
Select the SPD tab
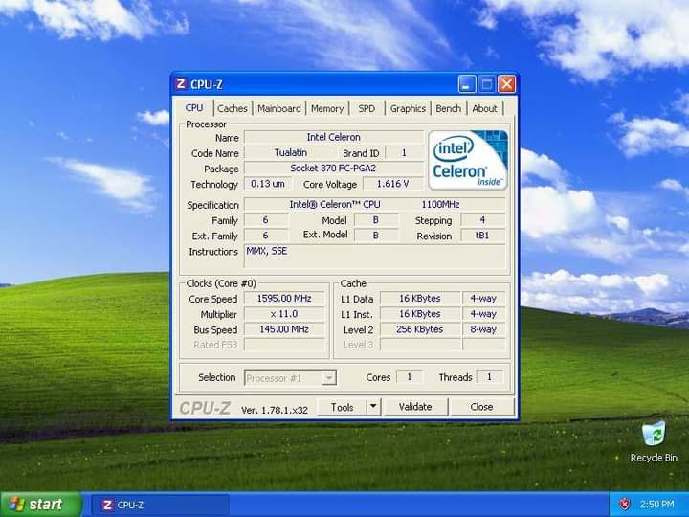367,109
